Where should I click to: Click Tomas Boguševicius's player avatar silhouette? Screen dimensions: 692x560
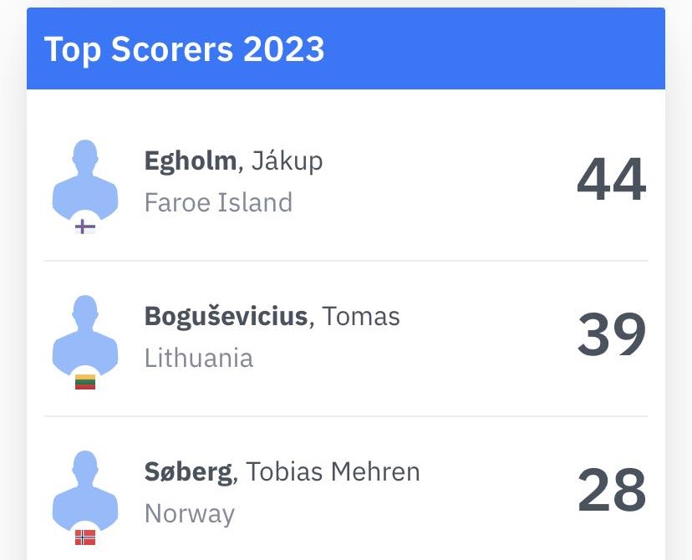pos(85,335)
